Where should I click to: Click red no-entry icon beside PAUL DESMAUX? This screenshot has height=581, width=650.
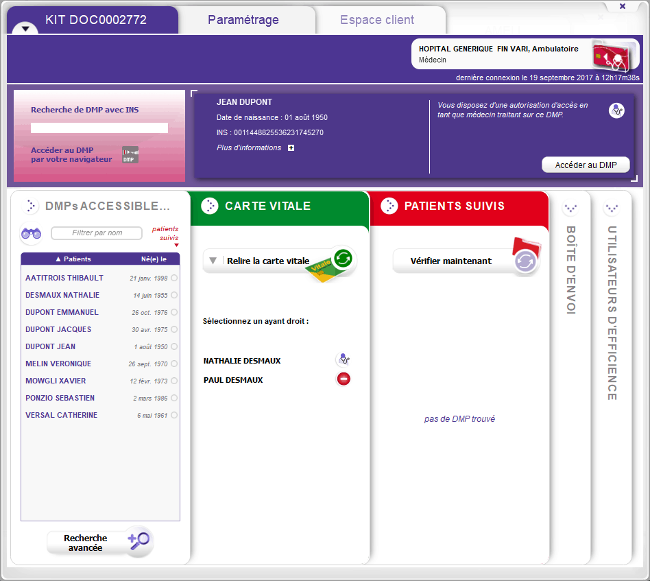pyautogui.click(x=344, y=379)
